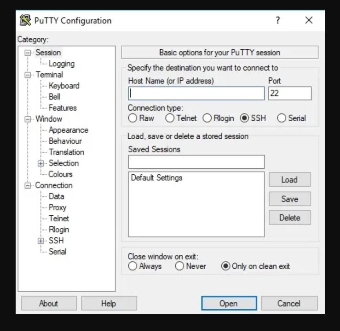The width and height of the screenshot is (340, 331).
Task: Click the Save session button
Action: (x=289, y=199)
